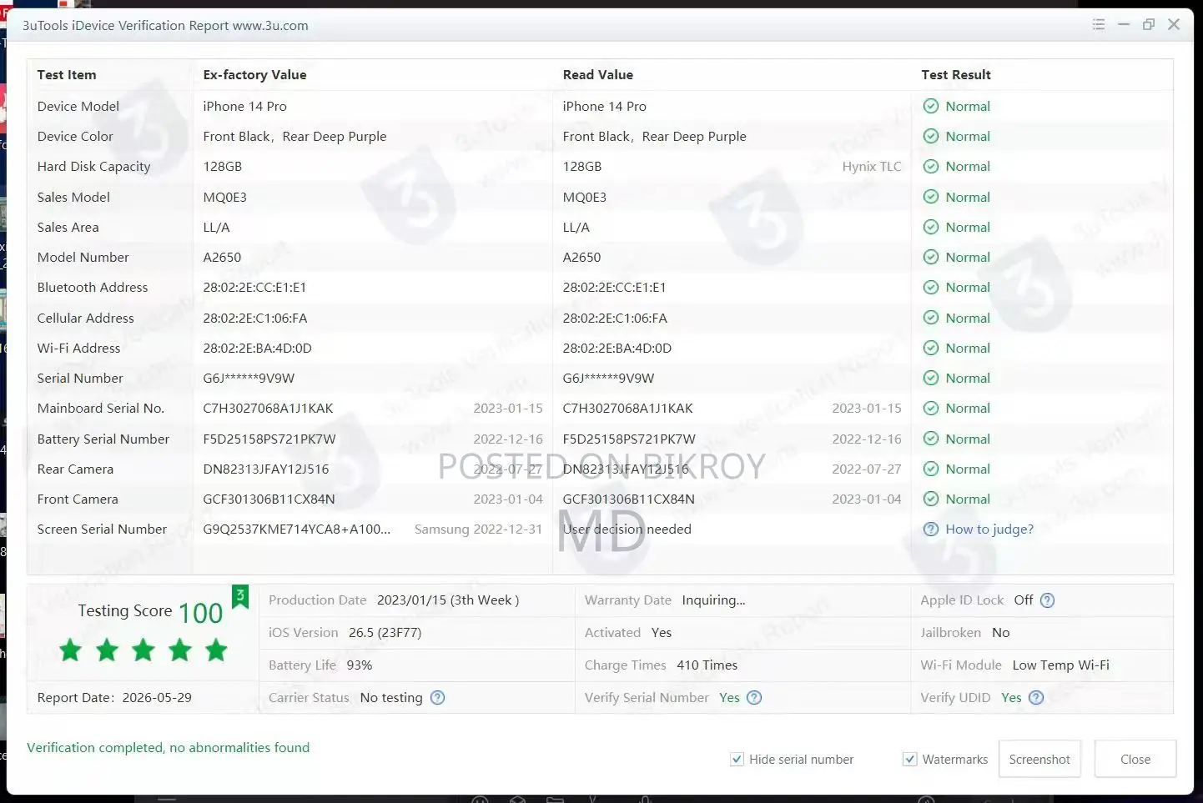1203x803 pixels.
Task: Click help icon beside Verify Serial Number
Action: 754,698
